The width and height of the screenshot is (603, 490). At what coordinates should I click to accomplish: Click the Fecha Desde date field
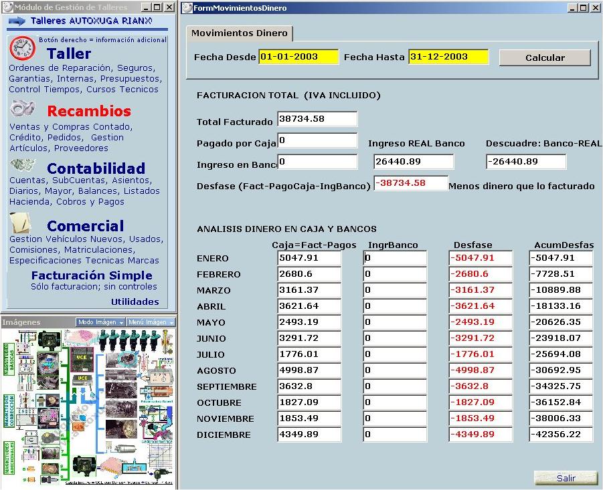[x=298, y=57]
